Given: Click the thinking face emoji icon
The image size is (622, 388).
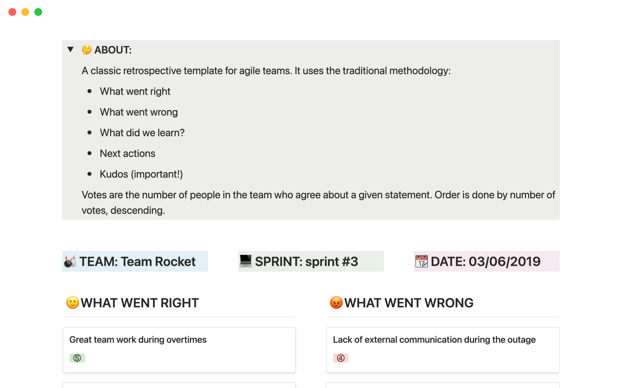Looking at the screenshot, I should (86, 50).
